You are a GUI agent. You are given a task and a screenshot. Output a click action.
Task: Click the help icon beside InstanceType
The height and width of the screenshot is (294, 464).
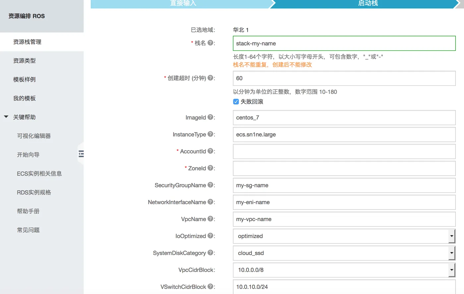point(210,134)
